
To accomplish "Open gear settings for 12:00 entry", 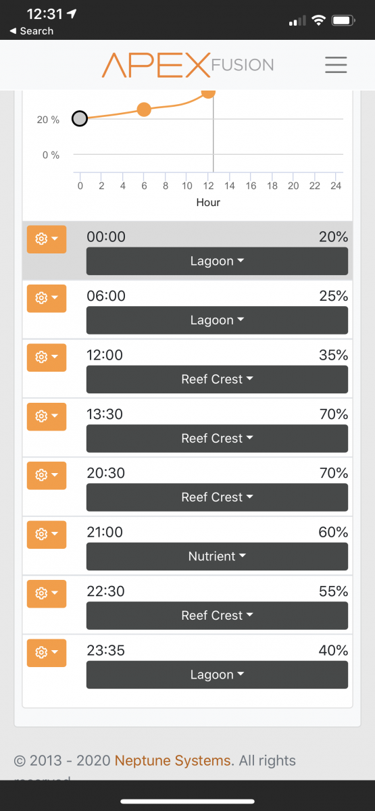I will (x=47, y=357).
